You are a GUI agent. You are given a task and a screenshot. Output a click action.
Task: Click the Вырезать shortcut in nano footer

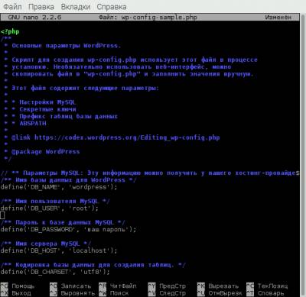click(x=218, y=286)
